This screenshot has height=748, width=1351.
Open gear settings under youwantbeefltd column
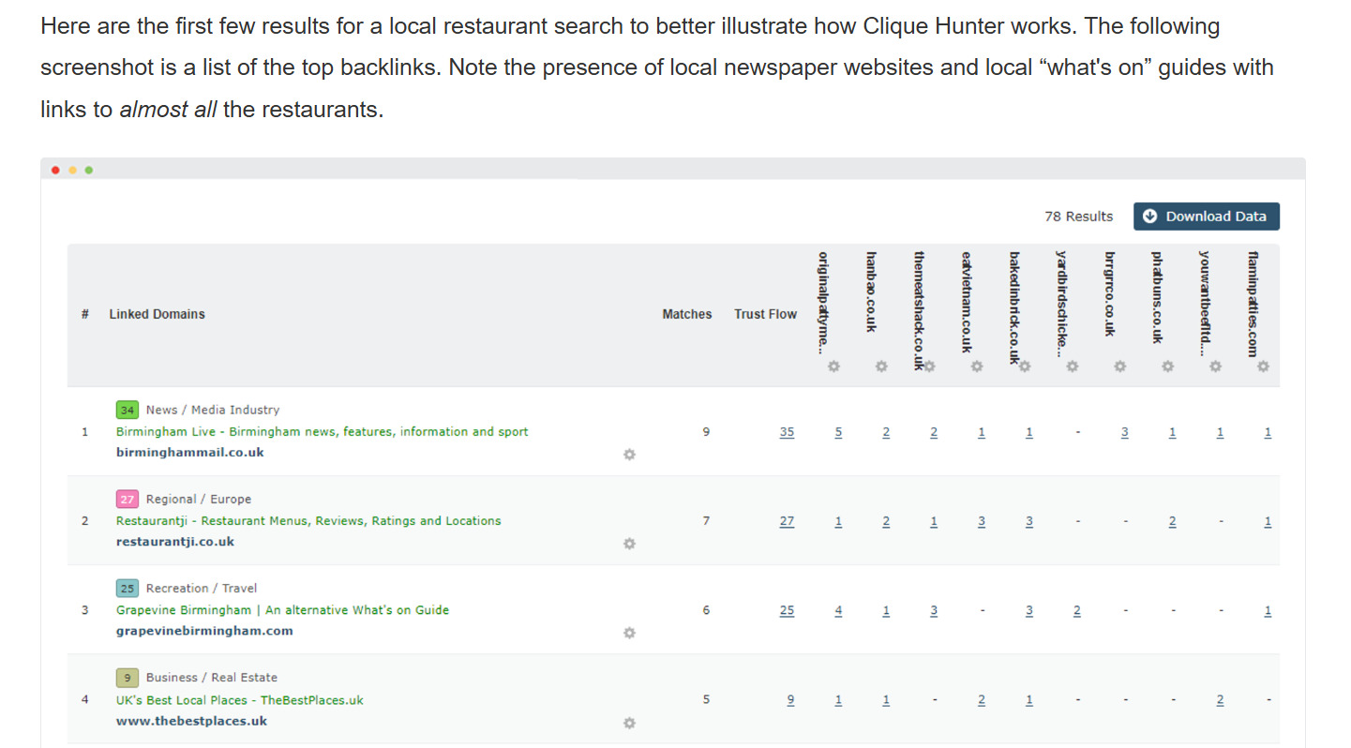click(1215, 366)
